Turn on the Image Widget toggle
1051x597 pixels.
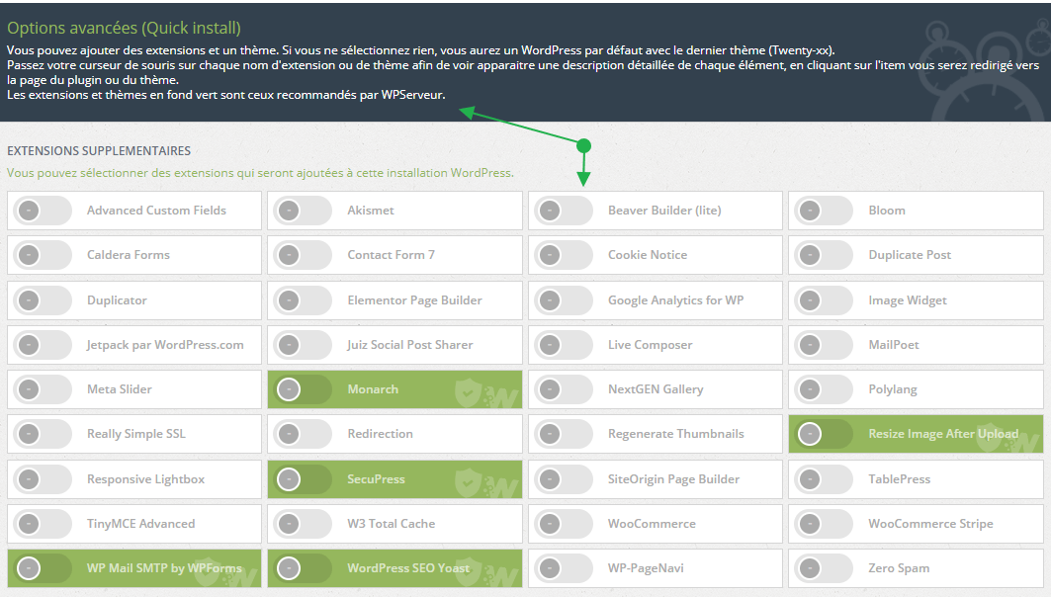tap(824, 300)
